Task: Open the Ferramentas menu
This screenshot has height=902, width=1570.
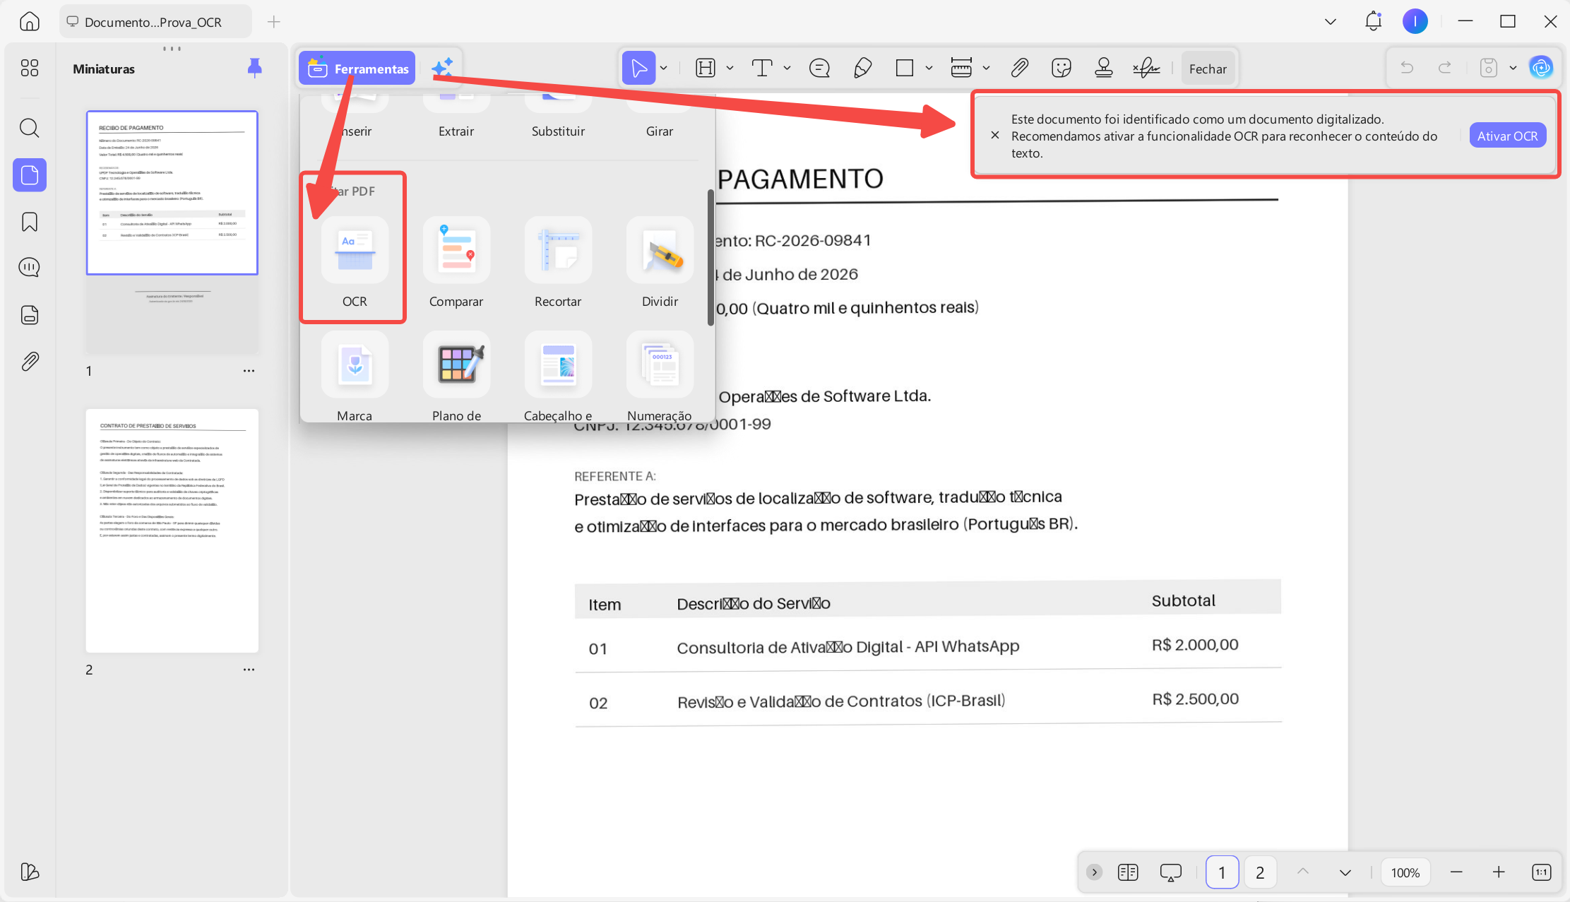Action: point(357,69)
